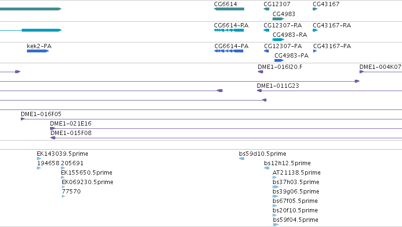Select the CG4983-RA transcript bar
The height and width of the screenshot is (227, 402).
(278, 40)
